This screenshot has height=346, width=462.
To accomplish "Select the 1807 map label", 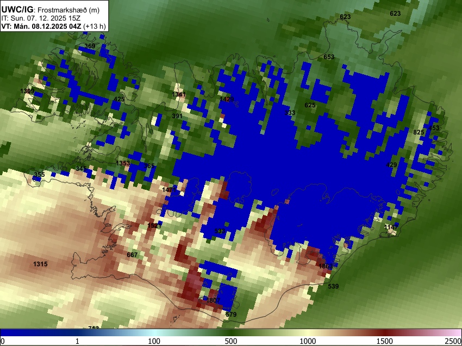I will [213, 300].
